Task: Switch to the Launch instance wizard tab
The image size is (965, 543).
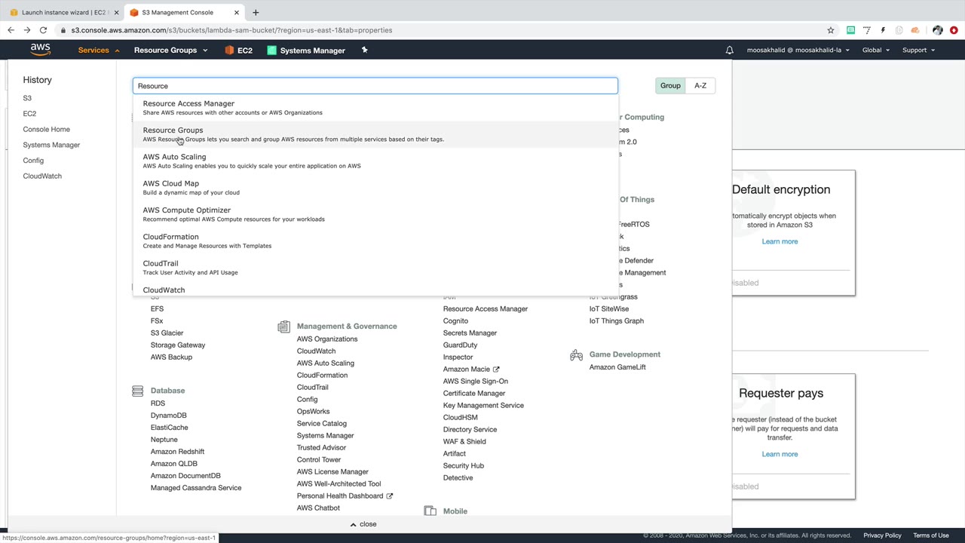Action: (x=64, y=12)
